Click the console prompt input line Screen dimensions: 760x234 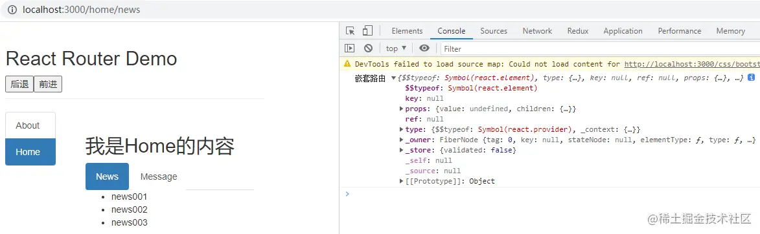pyautogui.click(x=553, y=194)
